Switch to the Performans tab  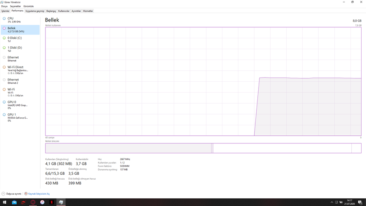click(x=17, y=11)
